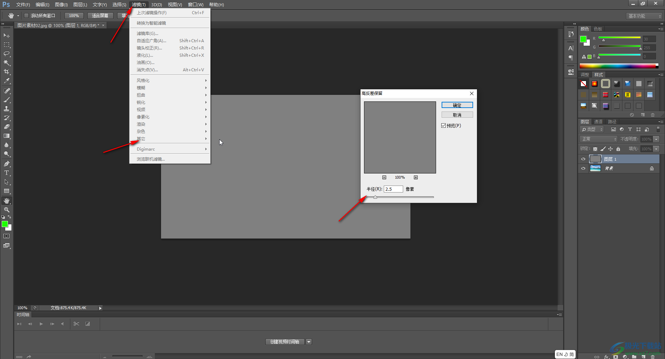Filter layers by pixel layers icon
This screenshot has height=359, width=665.
[x=613, y=129]
